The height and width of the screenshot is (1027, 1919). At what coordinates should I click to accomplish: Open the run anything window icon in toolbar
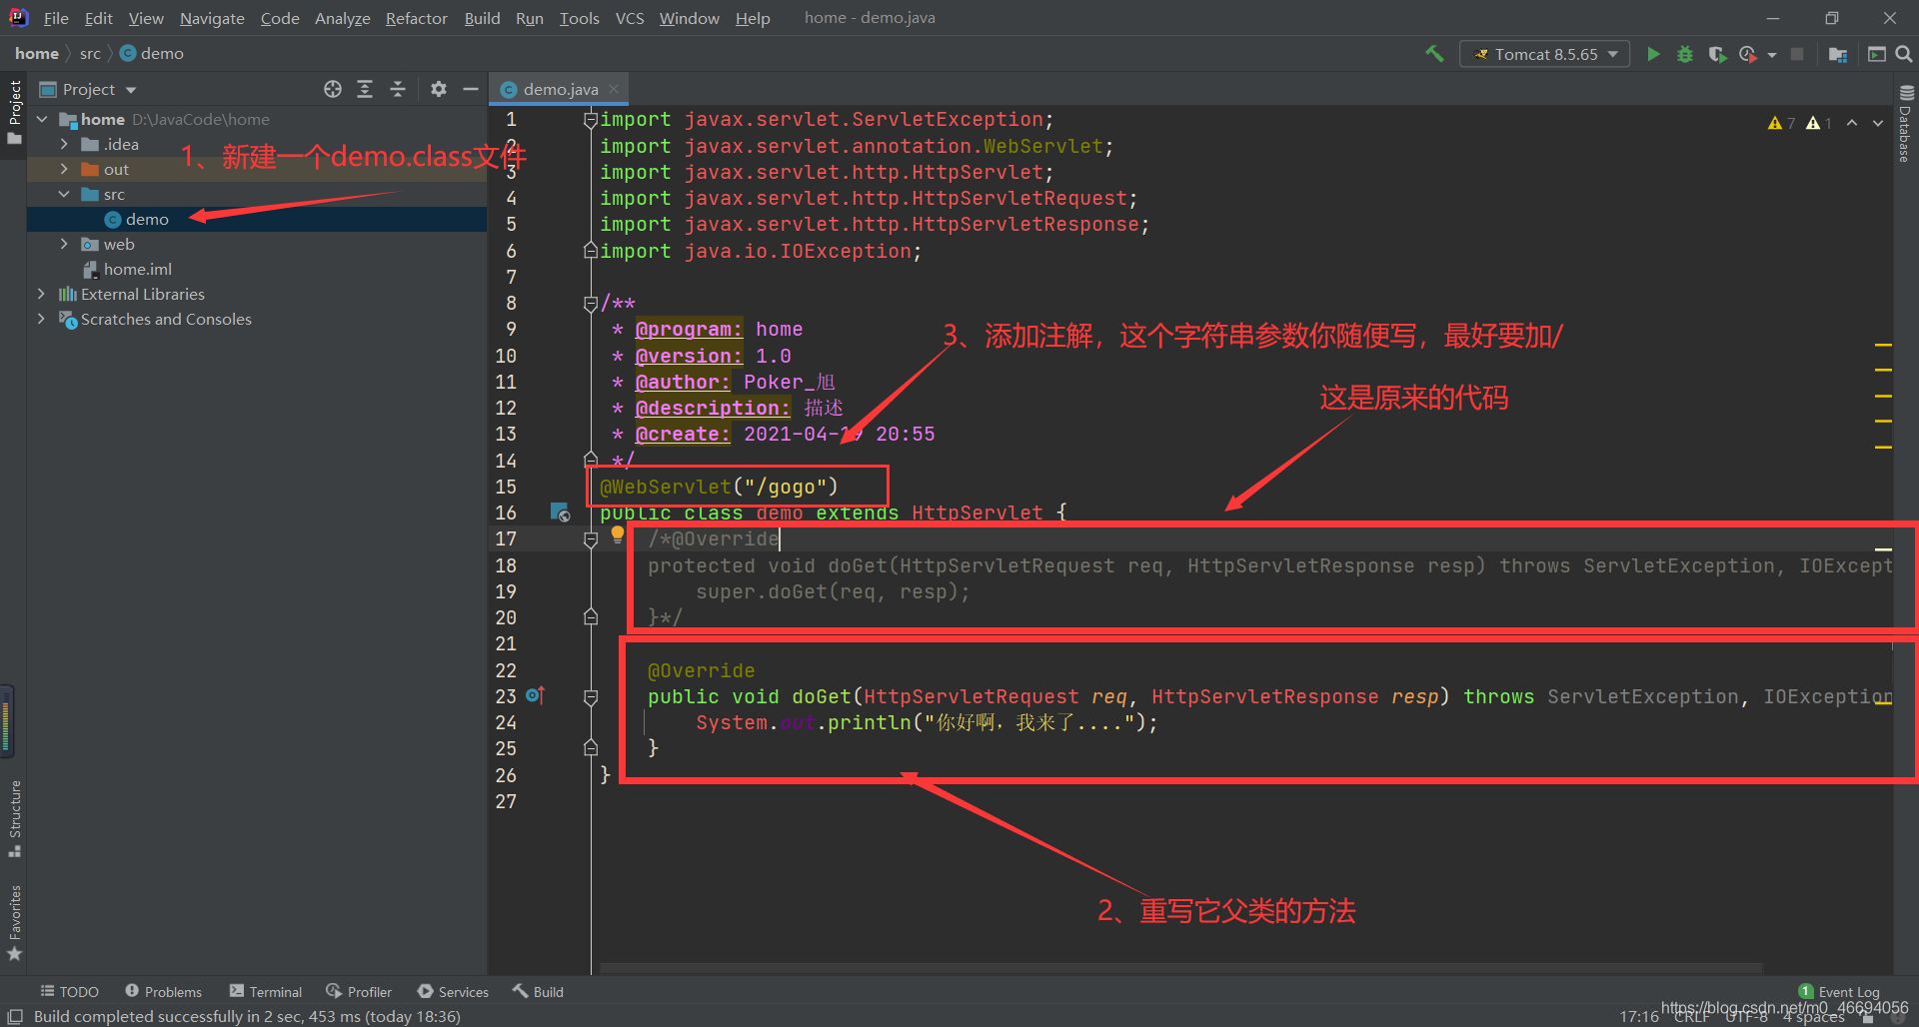click(x=1877, y=54)
